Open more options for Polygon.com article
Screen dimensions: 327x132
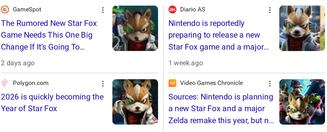103,84
